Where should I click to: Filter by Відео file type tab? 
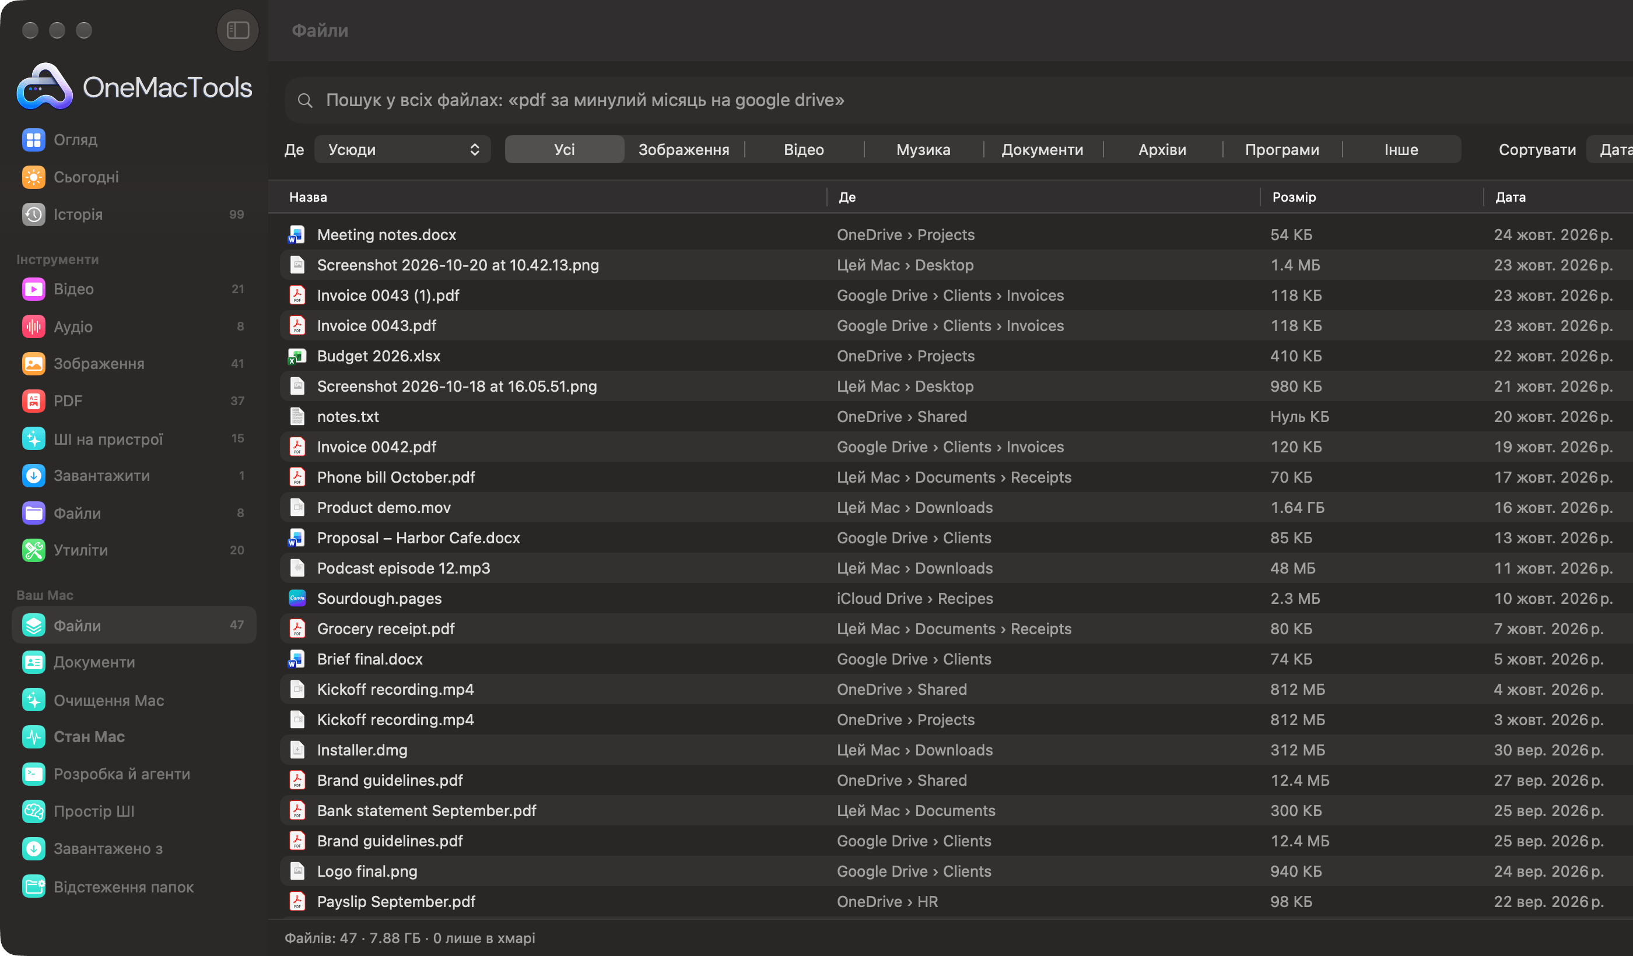[x=804, y=150]
